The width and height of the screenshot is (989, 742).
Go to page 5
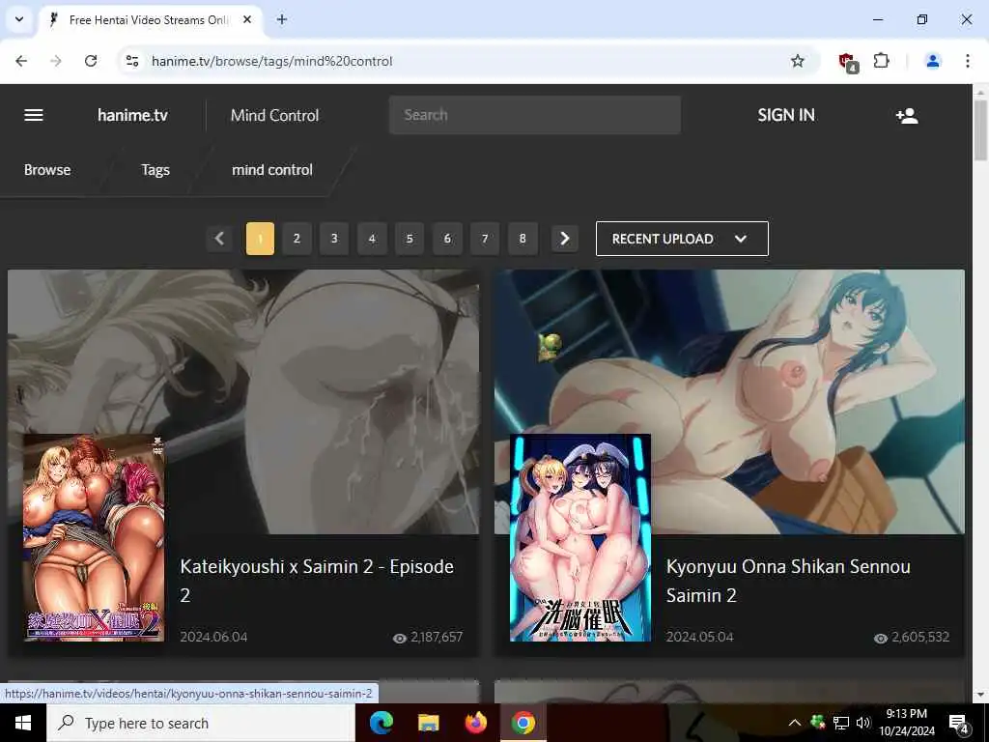point(410,239)
